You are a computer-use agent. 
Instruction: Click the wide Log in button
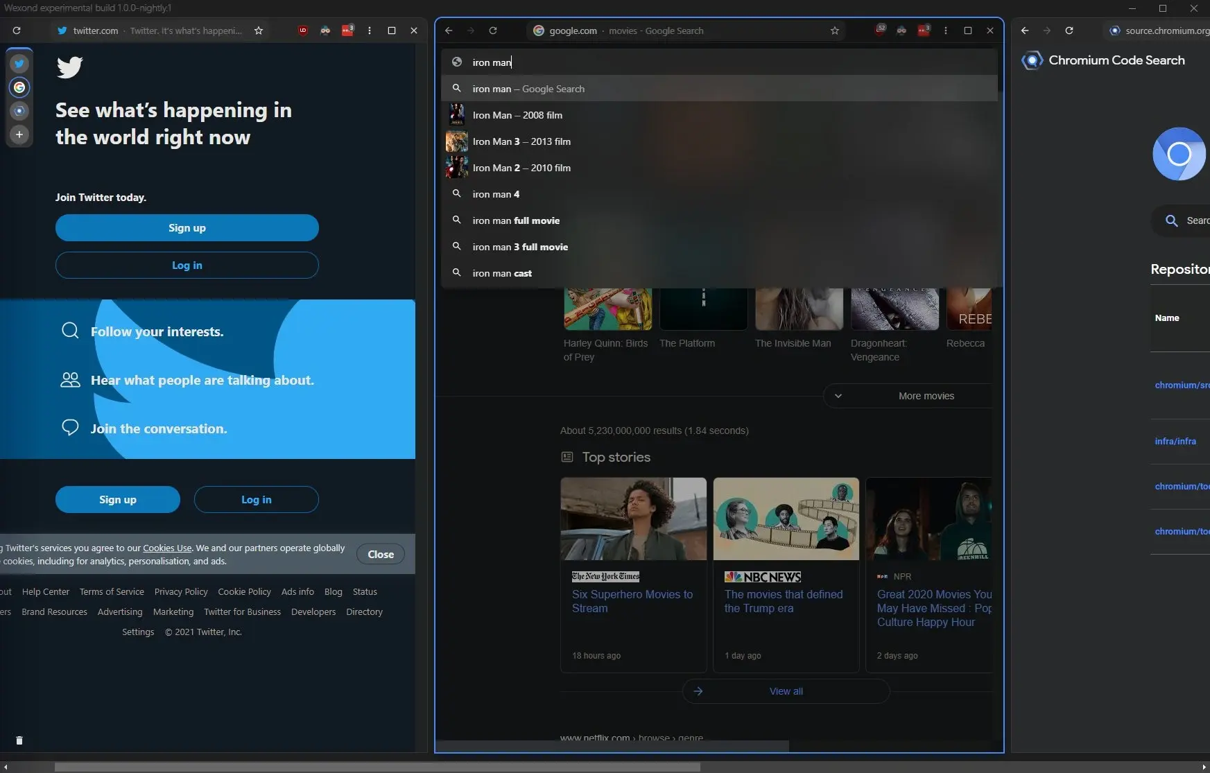coord(187,266)
